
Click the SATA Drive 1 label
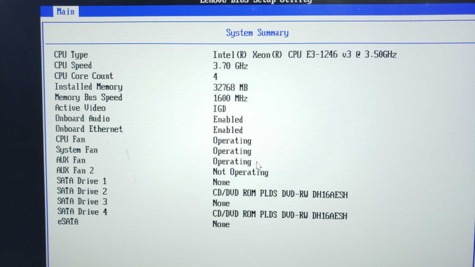82,181
